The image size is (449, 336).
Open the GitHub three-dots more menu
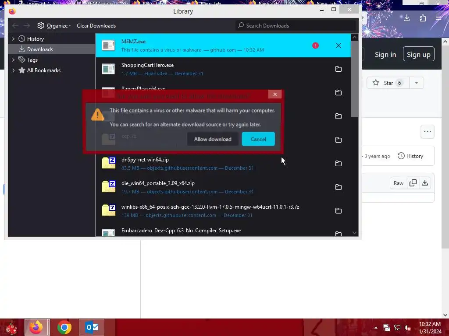[427, 132]
